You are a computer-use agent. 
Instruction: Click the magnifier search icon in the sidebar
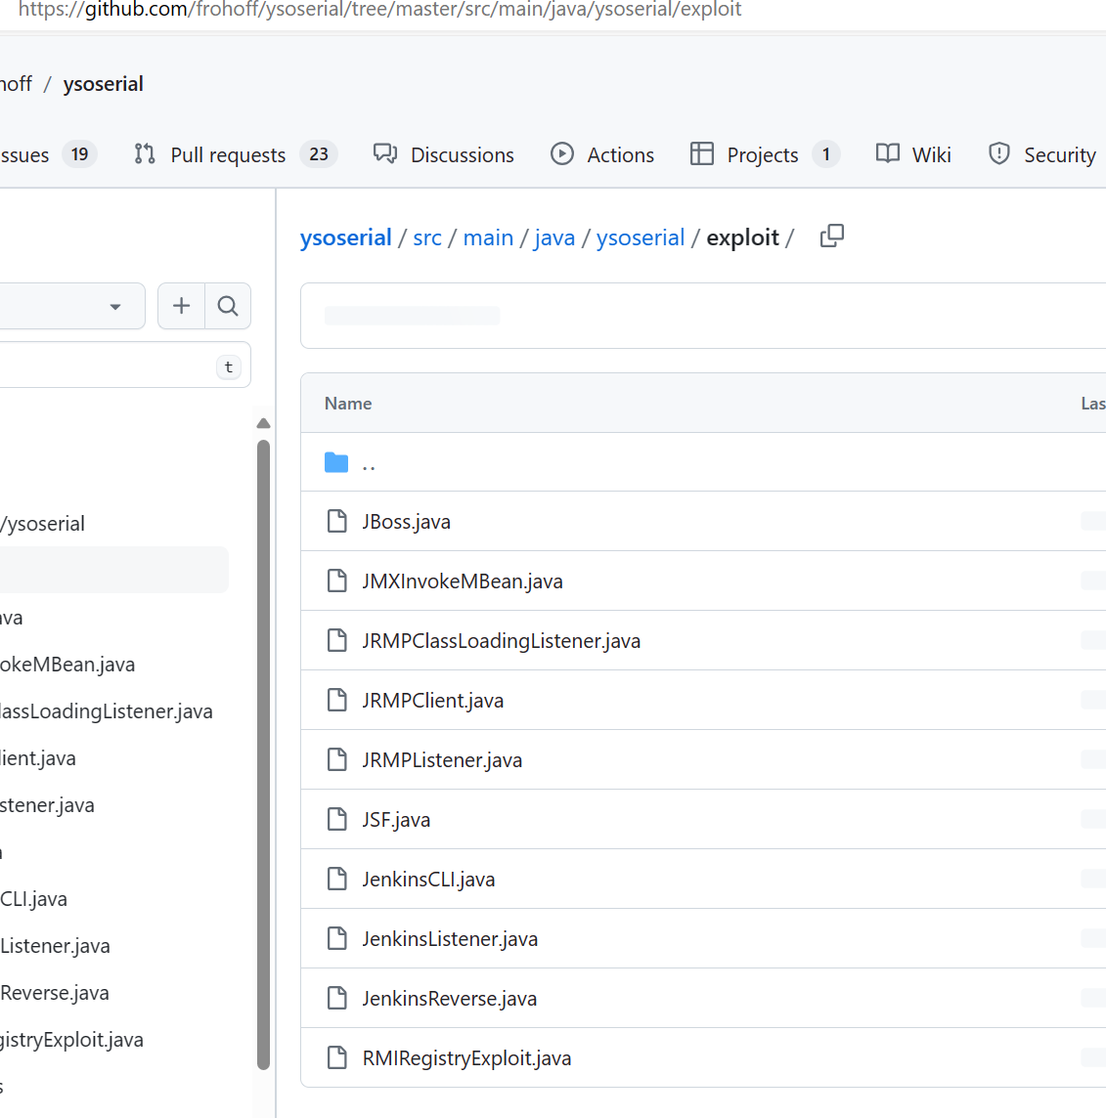click(x=228, y=306)
